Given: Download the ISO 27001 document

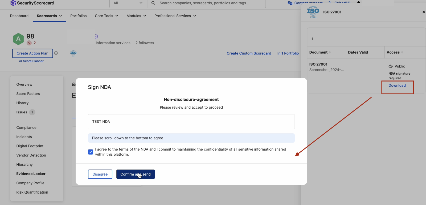Looking at the screenshot, I should pos(397,86).
